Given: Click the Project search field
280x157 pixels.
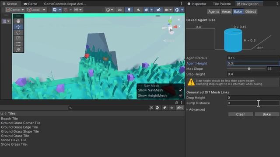Looking at the screenshot, I should (x=109, y=108).
